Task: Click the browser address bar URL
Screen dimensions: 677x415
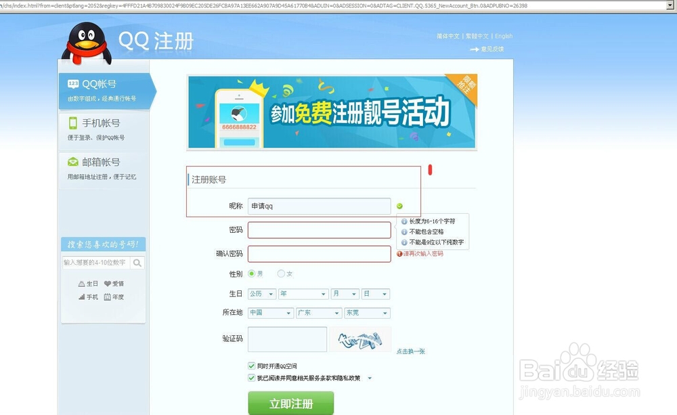Action: (263, 5)
